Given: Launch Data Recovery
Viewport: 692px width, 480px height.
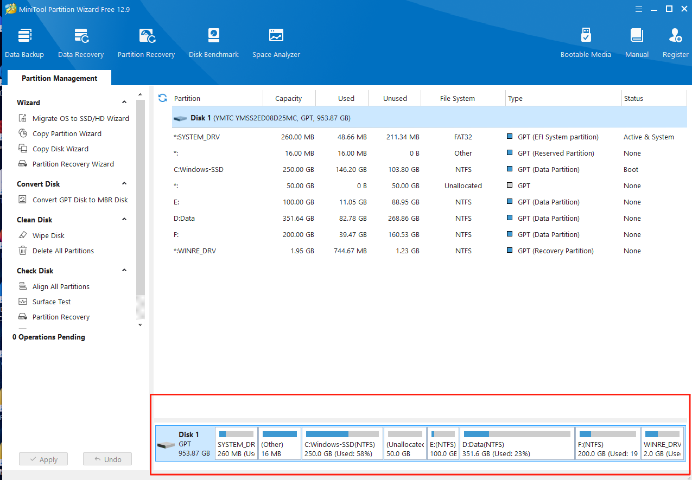Looking at the screenshot, I should pos(81,43).
